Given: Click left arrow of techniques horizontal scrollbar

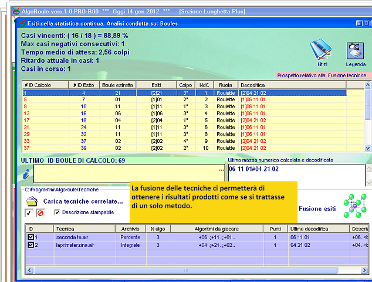Looking at the screenshot, I should [x=29, y=270].
